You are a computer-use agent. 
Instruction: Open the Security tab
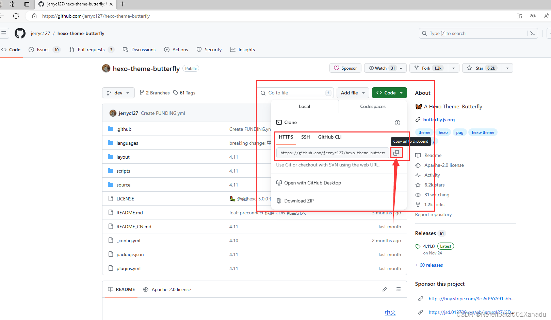(209, 50)
